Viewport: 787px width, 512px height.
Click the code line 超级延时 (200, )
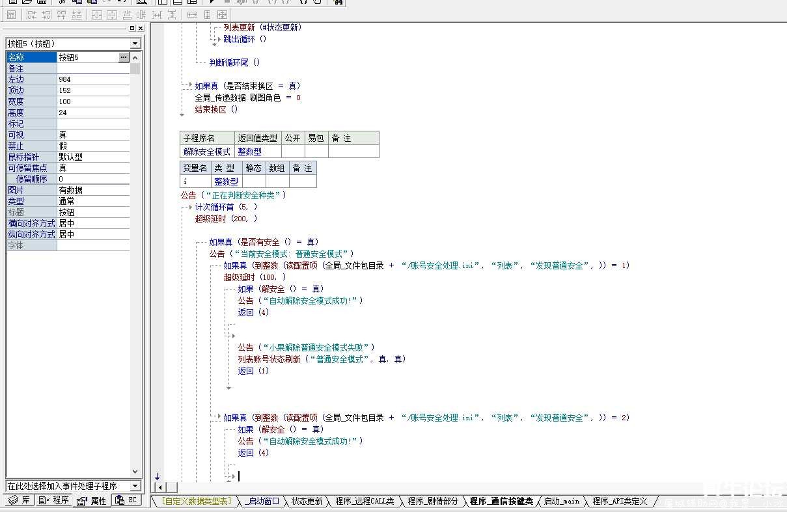[226, 219]
